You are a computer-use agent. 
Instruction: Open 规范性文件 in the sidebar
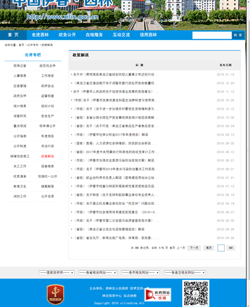pos(47,66)
